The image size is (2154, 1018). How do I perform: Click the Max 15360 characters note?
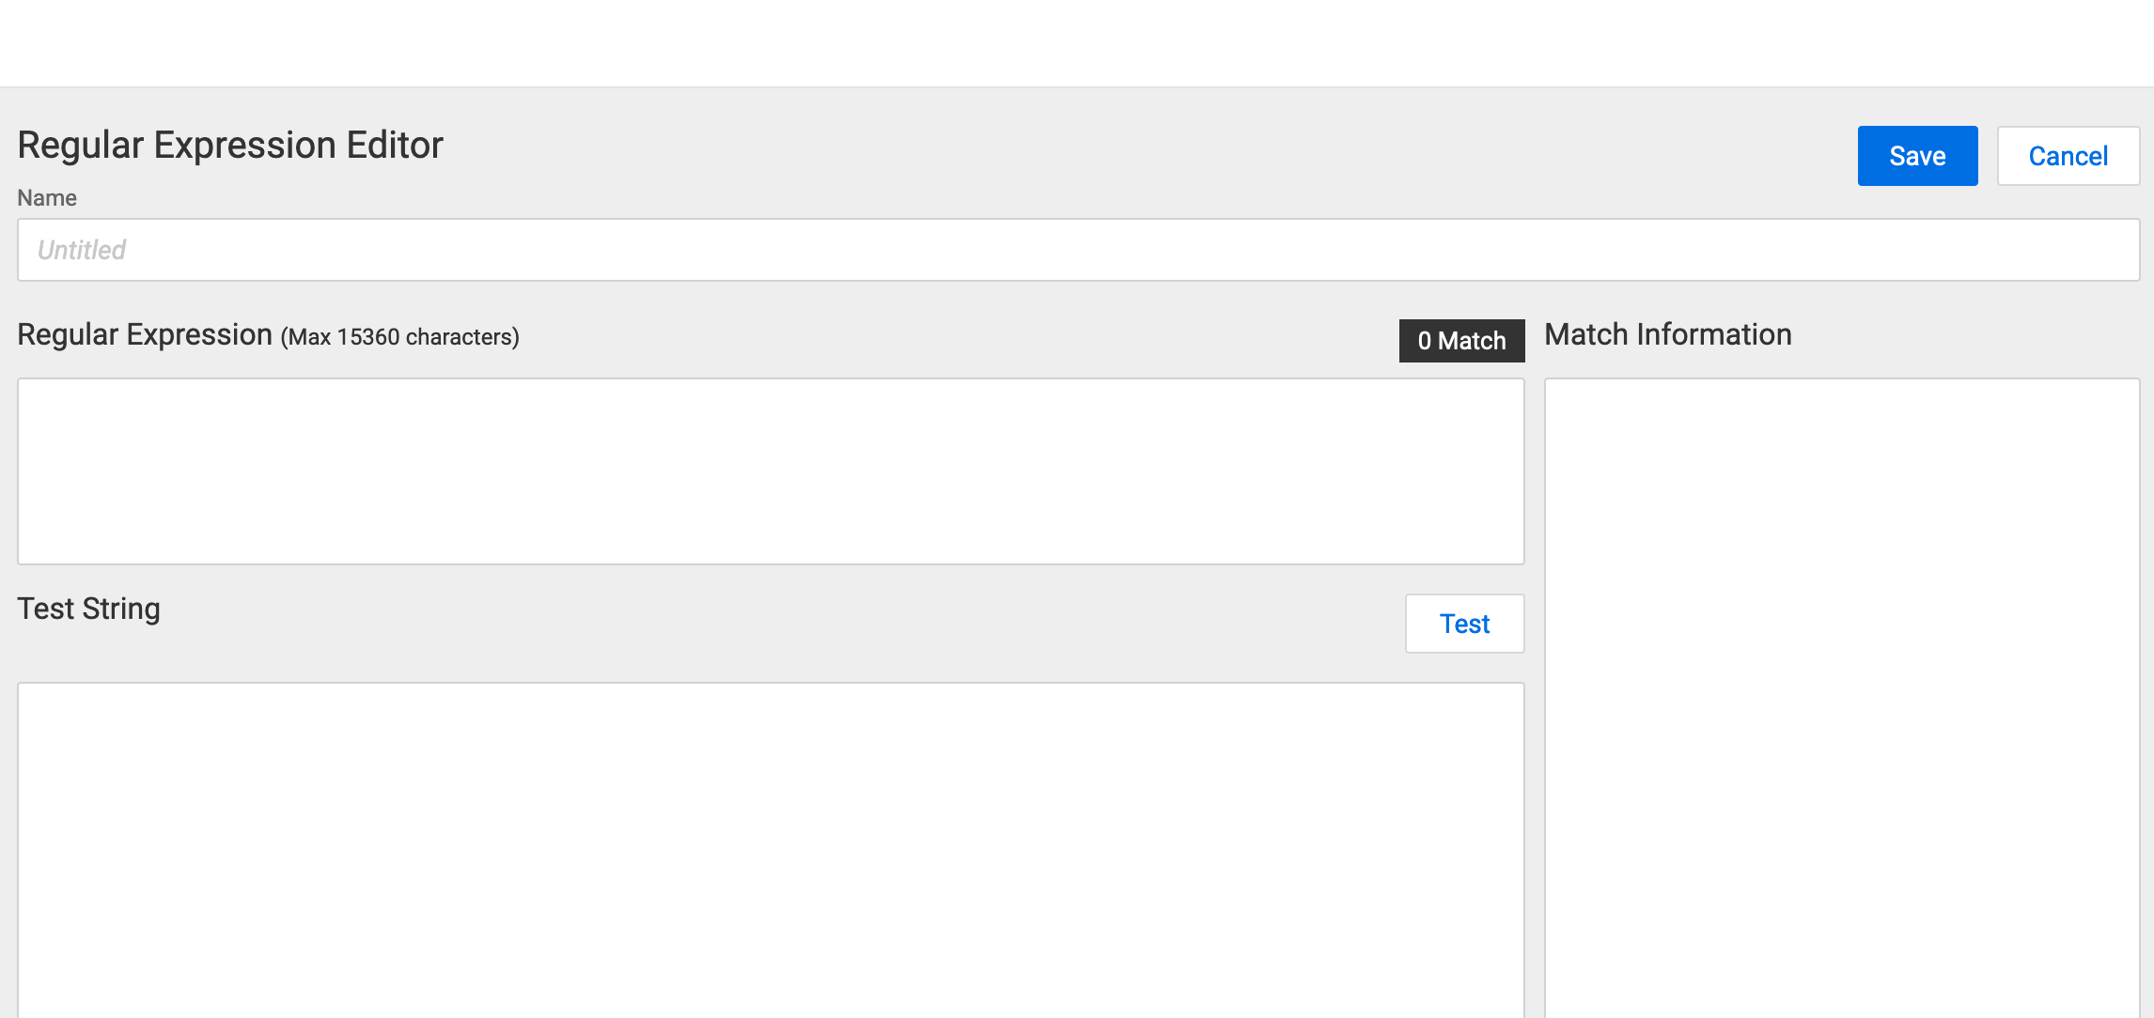point(398,337)
